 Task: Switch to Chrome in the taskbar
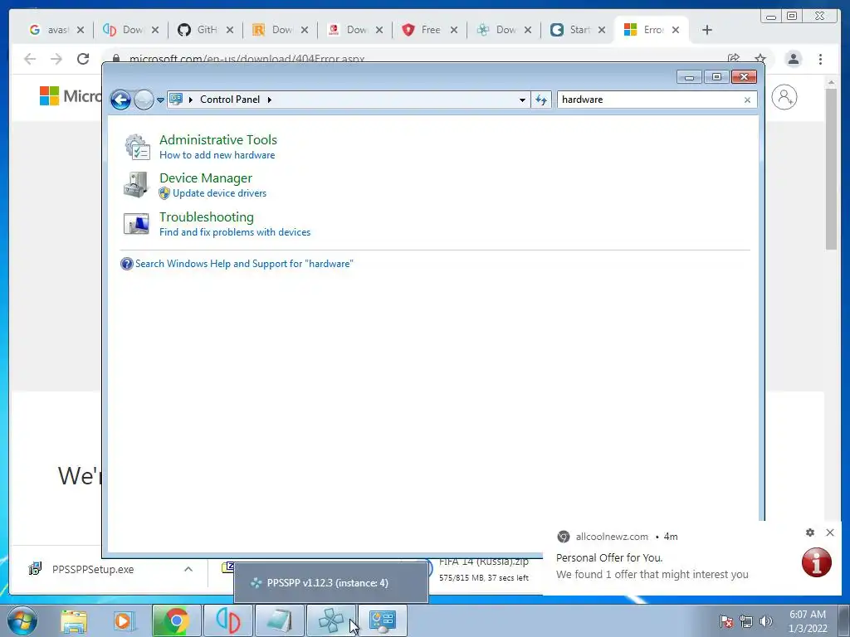click(176, 620)
